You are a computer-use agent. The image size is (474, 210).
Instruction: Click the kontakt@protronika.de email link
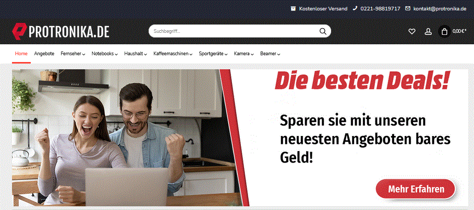pyautogui.click(x=440, y=9)
